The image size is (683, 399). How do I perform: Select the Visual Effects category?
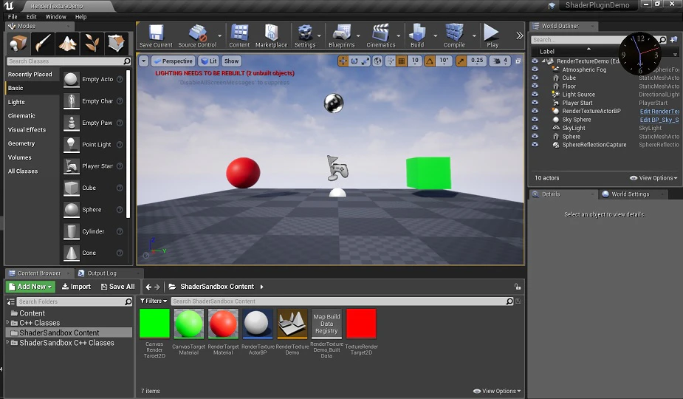pos(27,129)
